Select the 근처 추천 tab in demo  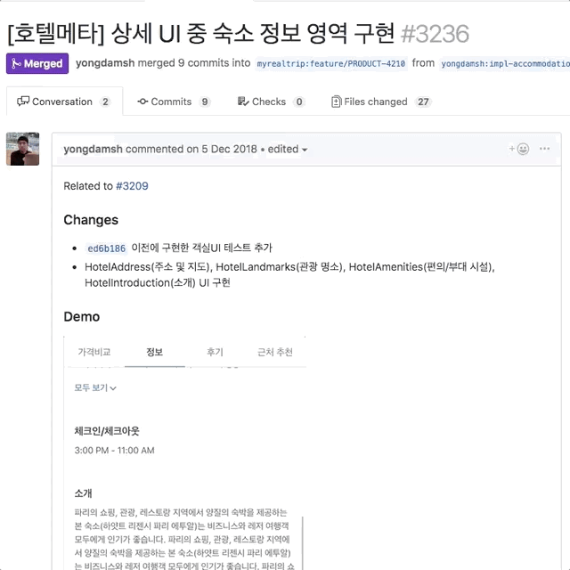[275, 353]
